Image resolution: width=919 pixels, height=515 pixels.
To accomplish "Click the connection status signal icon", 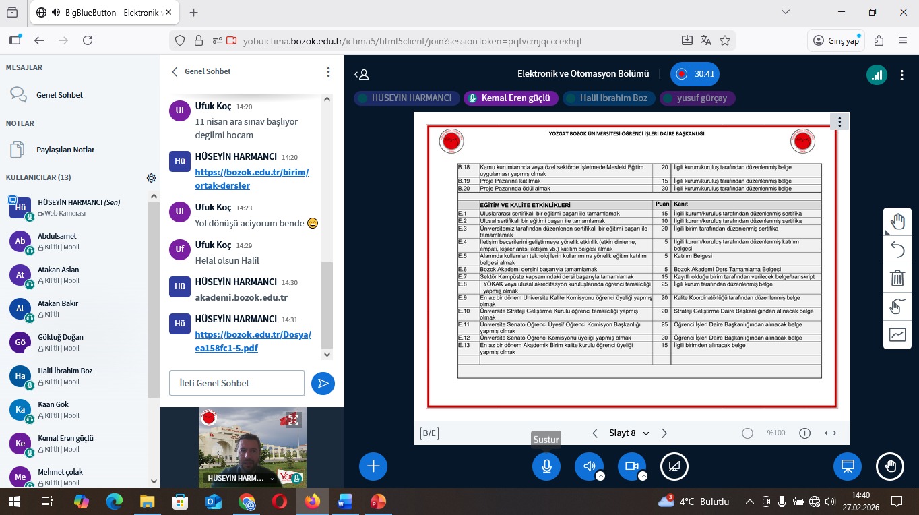I will point(877,74).
